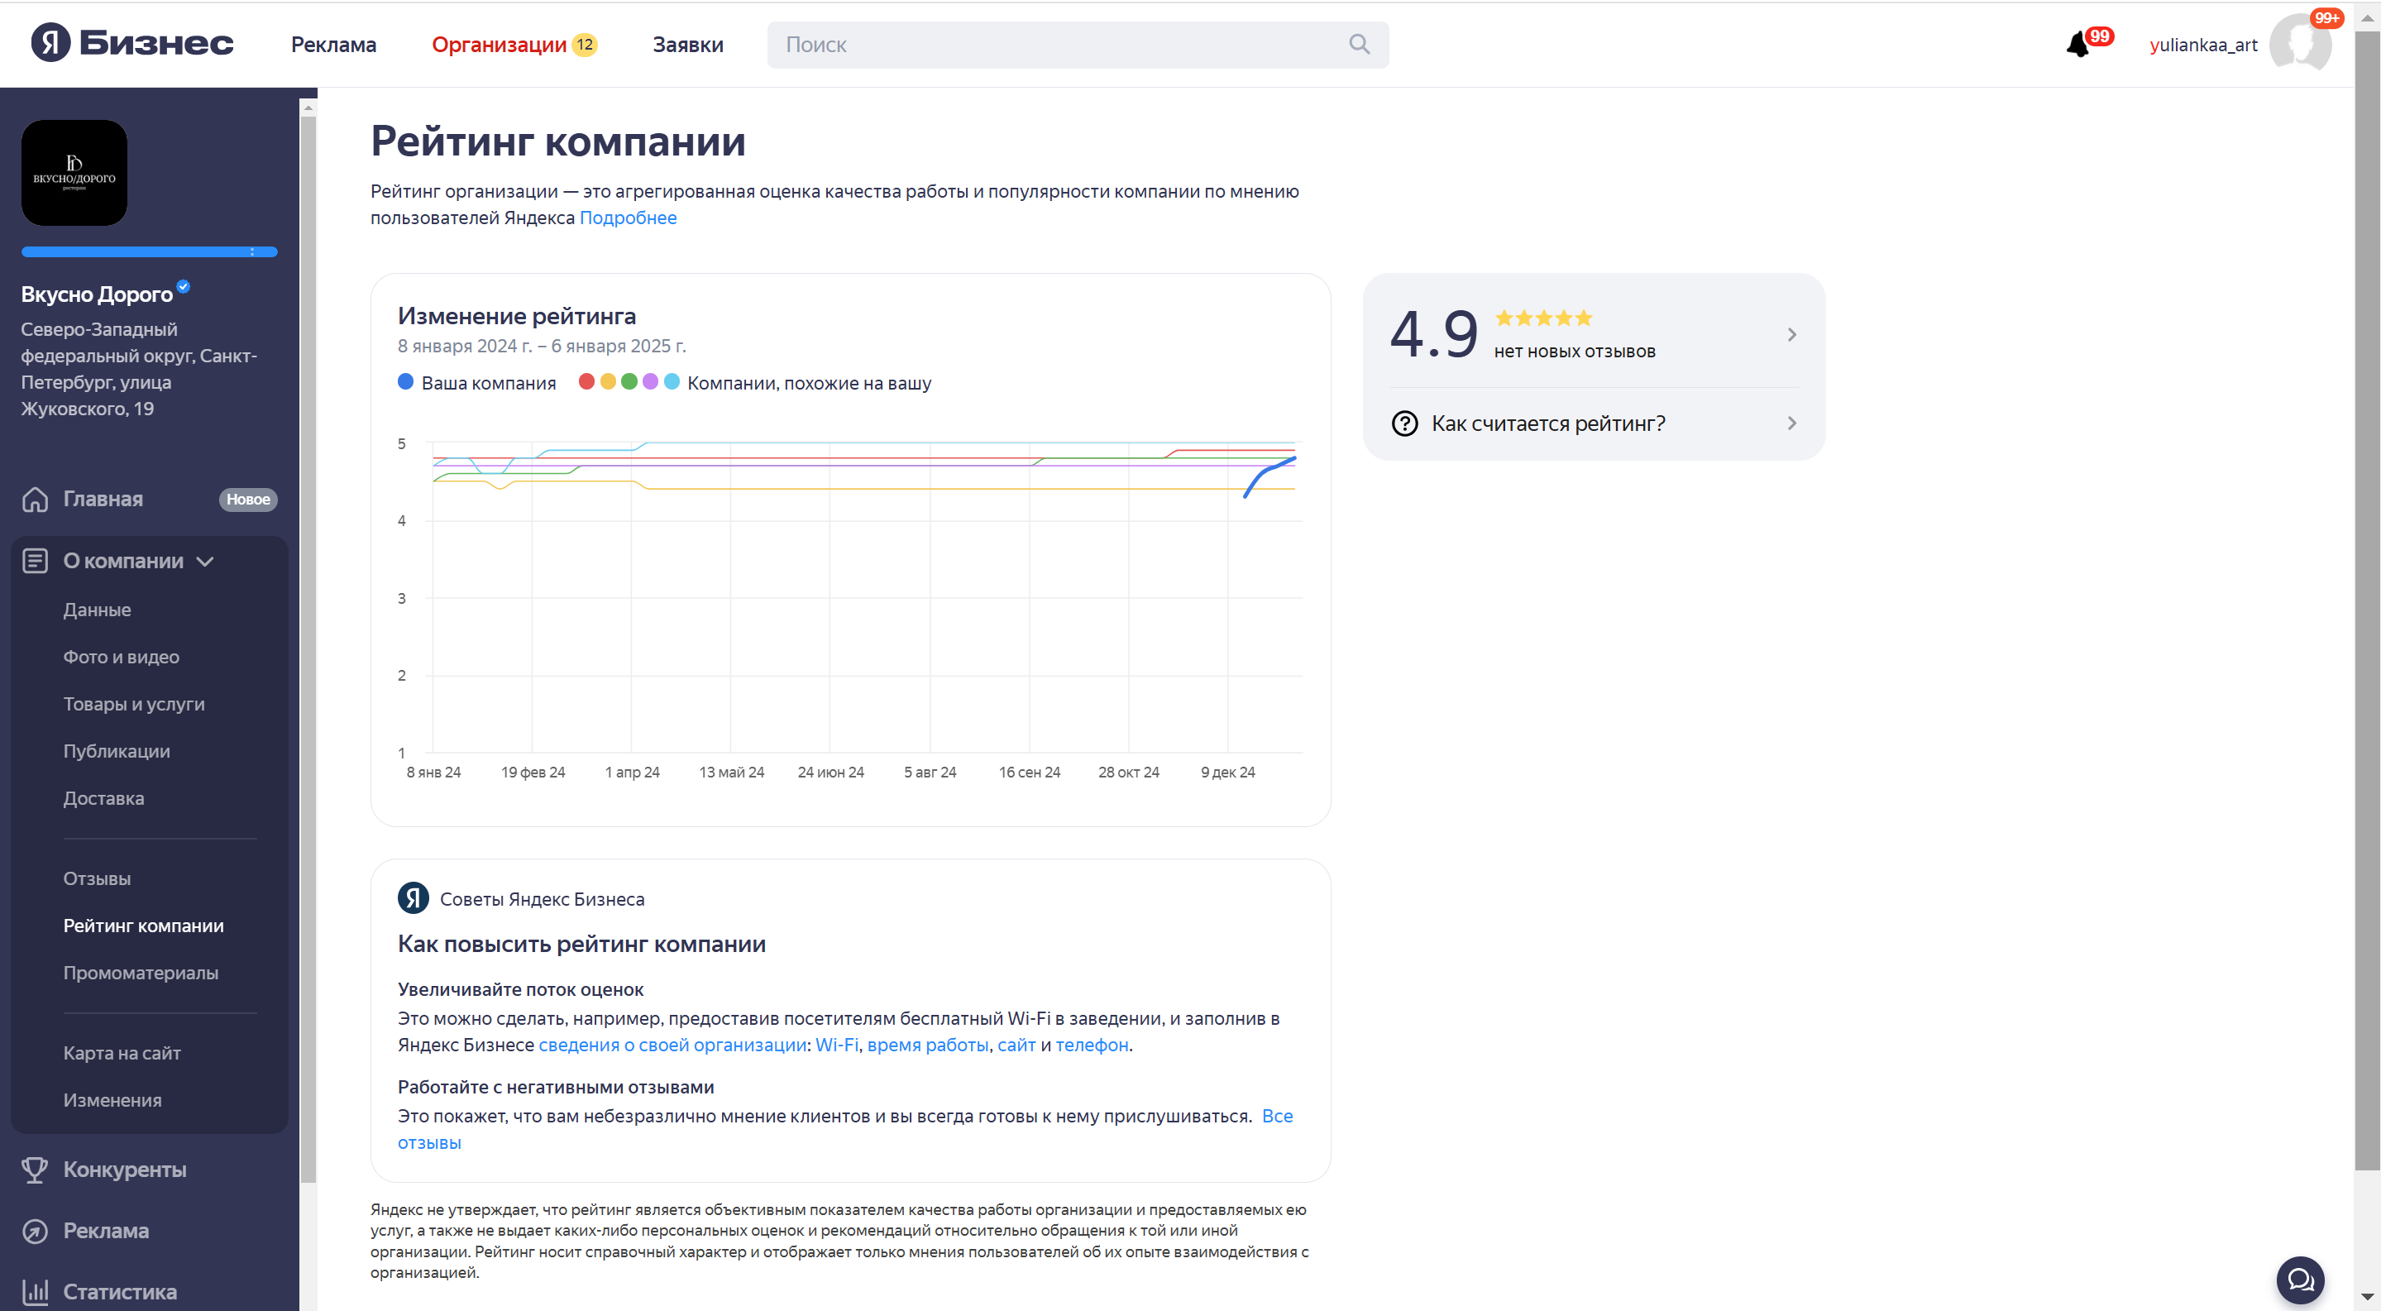
Task: Open the время работы link
Action: pos(927,1045)
